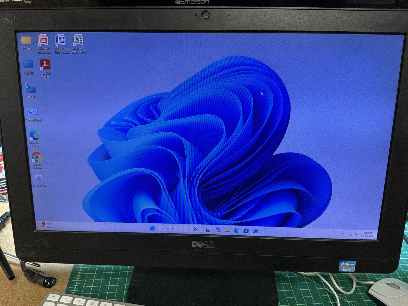Launch Microsoft 365 Copilot from the taskbar

click(x=218, y=230)
